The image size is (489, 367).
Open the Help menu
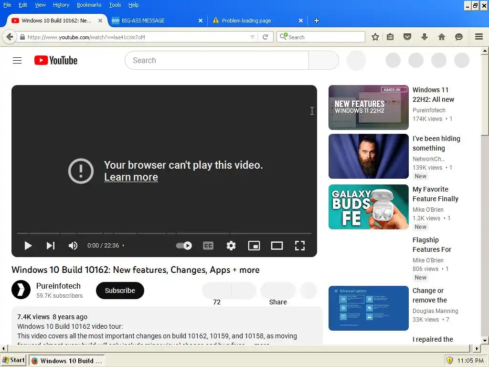(134, 5)
